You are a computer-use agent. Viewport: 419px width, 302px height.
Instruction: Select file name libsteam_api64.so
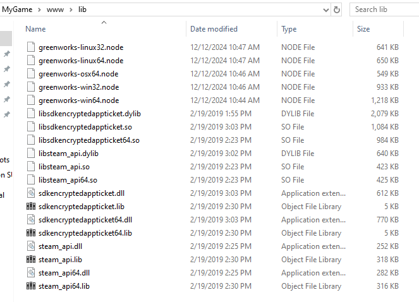[x=68, y=180]
